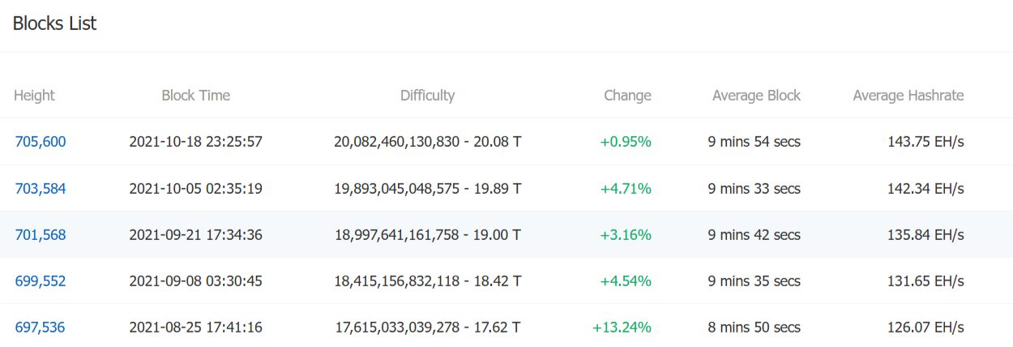
Task: Open block height 703,584 link
Action: click(x=41, y=189)
